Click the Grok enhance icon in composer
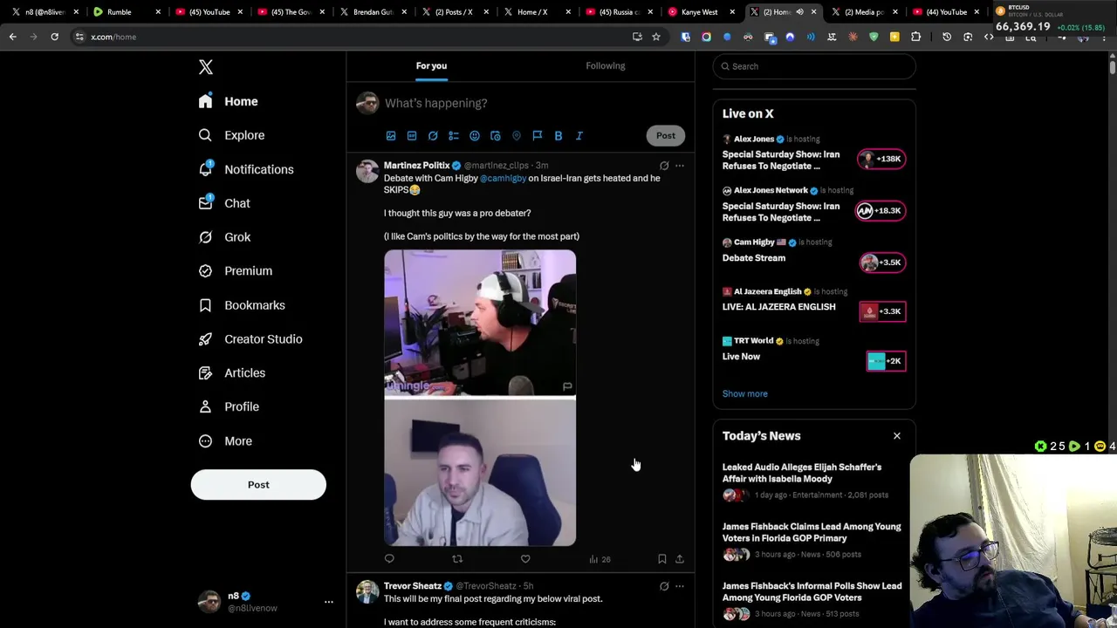The image size is (1117, 628). pos(433,136)
